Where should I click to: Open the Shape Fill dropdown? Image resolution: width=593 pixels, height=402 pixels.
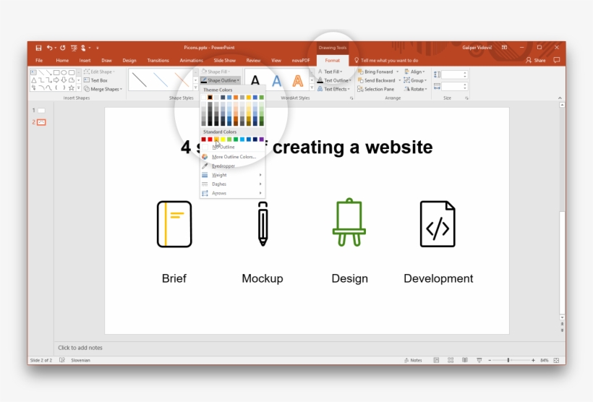pos(216,72)
